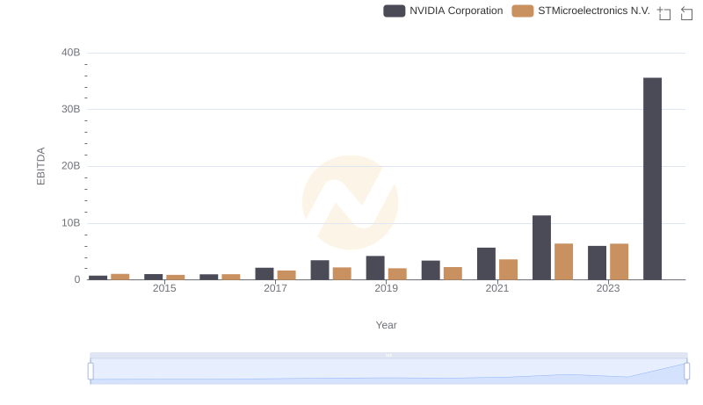The width and height of the screenshot is (703, 405).
Task: Toggle NVIDIA Corporation series in legend
Action: click(x=443, y=11)
